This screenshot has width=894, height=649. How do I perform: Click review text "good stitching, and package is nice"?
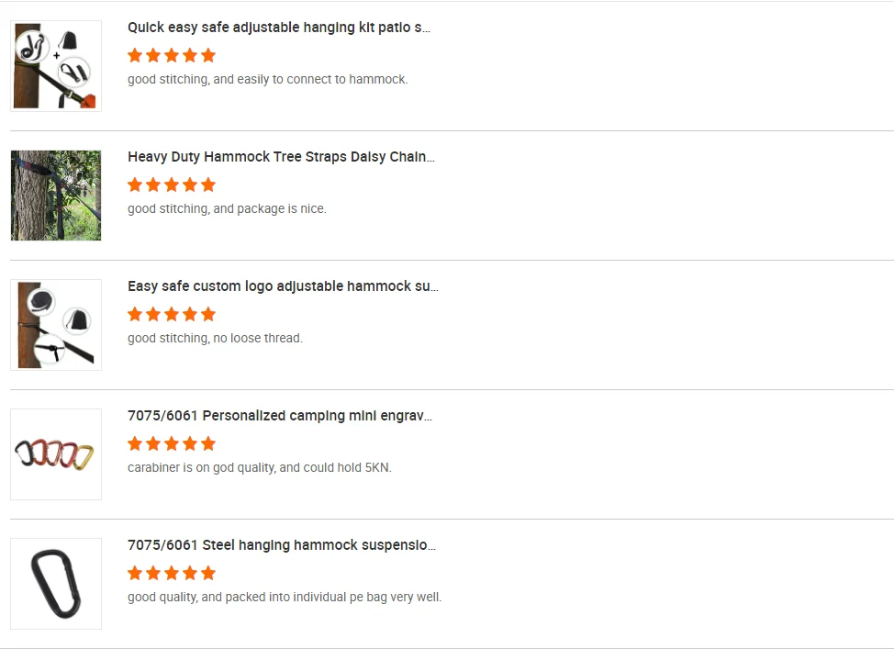tap(227, 209)
